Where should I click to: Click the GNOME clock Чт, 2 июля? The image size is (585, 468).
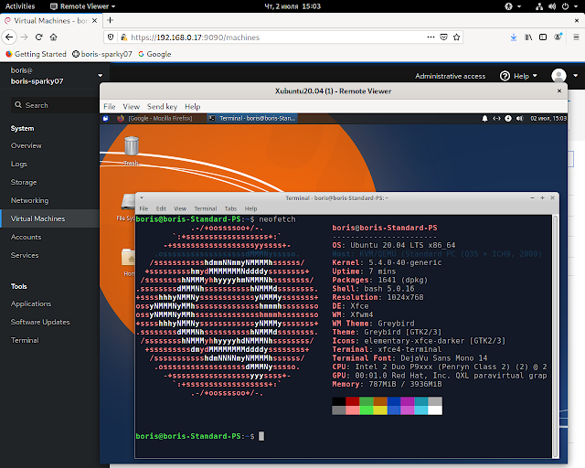[292, 6]
